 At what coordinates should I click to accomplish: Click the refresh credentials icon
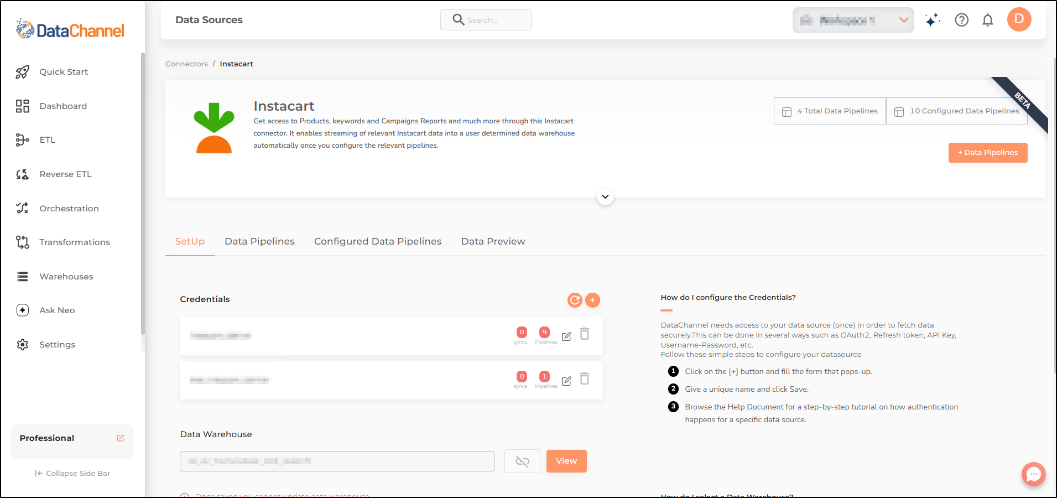(x=575, y=300)
